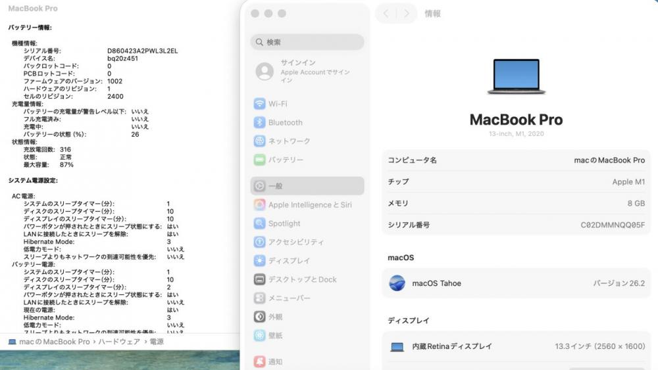Open the Display (ディスプレイ) sidebar icon

(259, 261)
